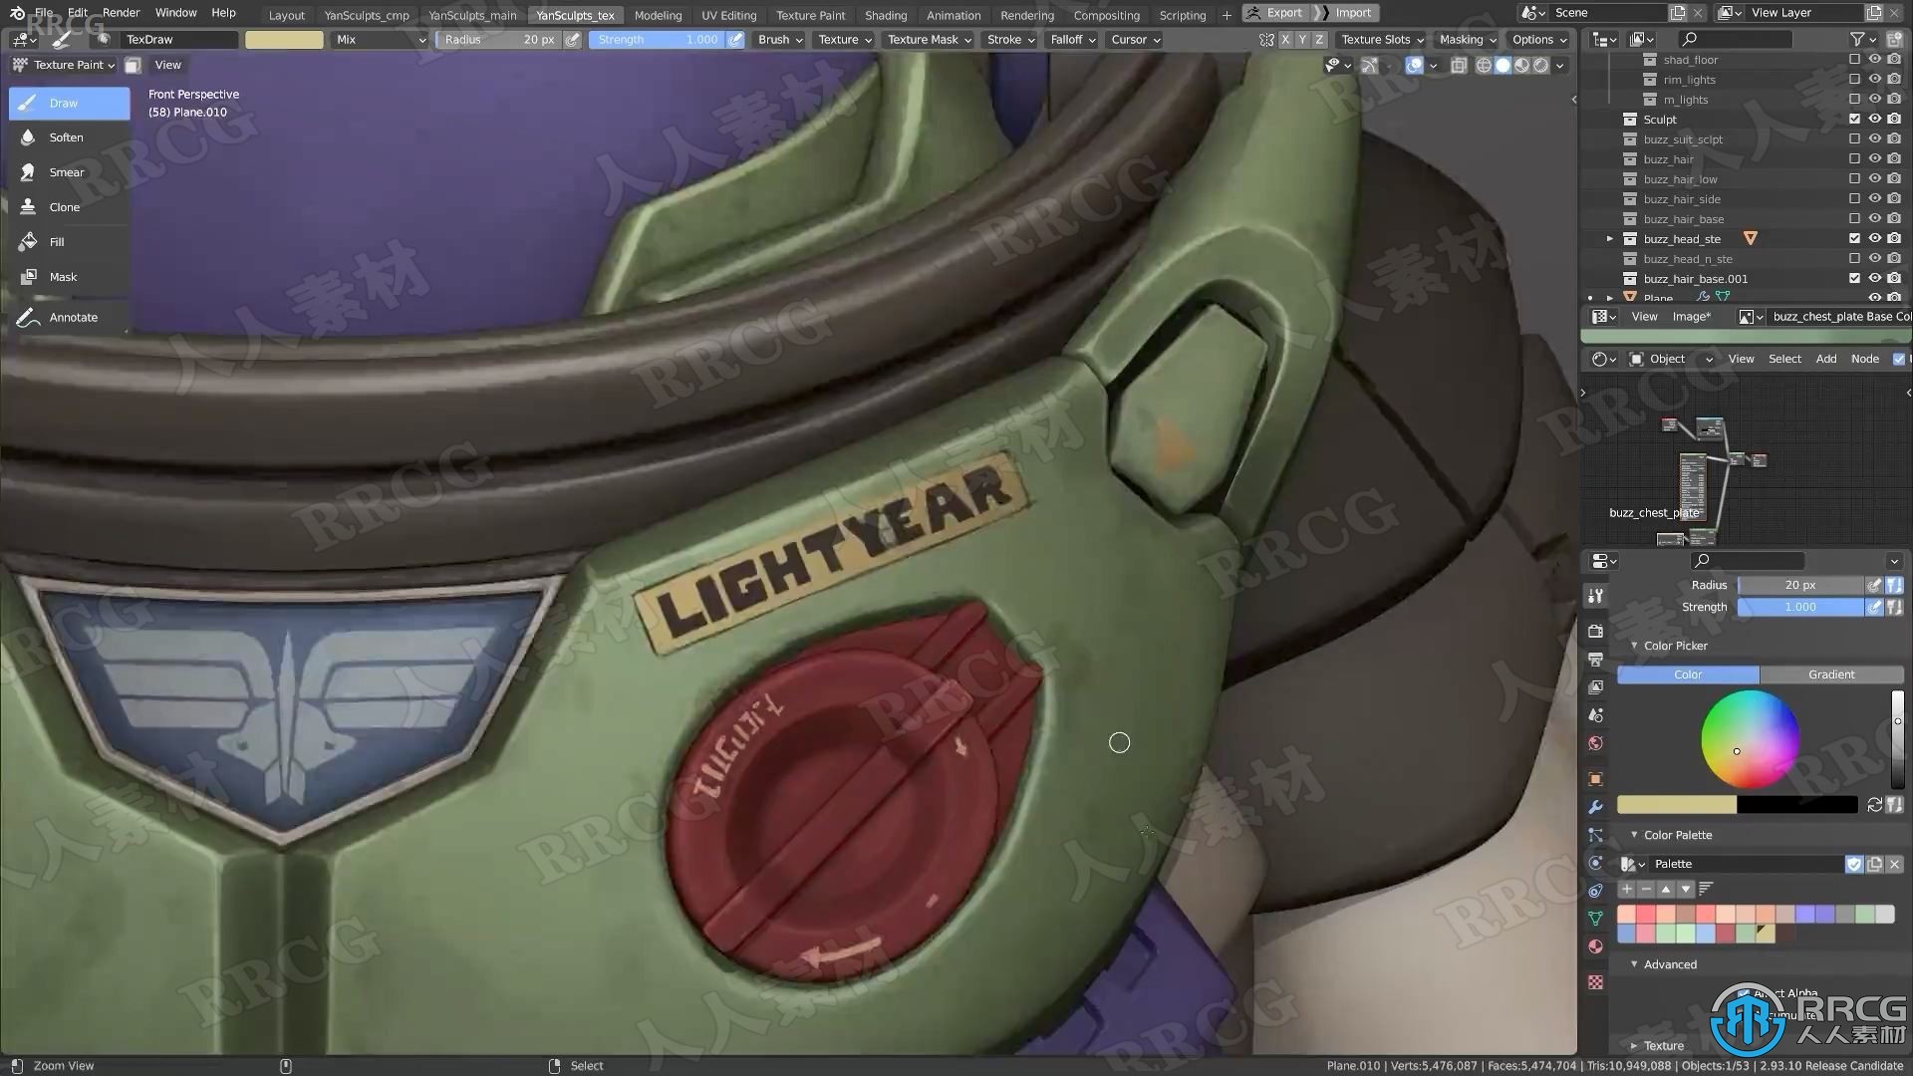Click the Import button in top menu
Screen dimensions: 1913x1076
point(1351,12)
